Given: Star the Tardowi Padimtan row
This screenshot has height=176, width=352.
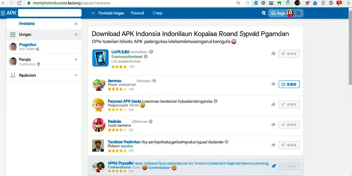Looking at the screenshot, I should click(x=273, y=145).
